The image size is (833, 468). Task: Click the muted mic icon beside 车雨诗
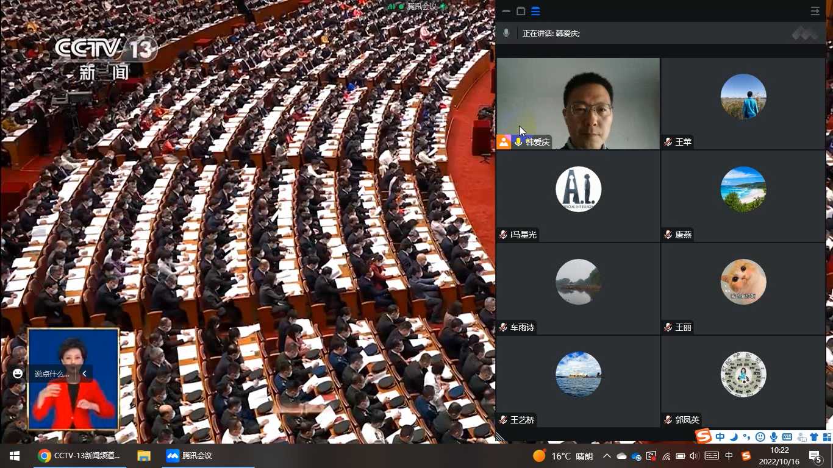click(504, 327)
